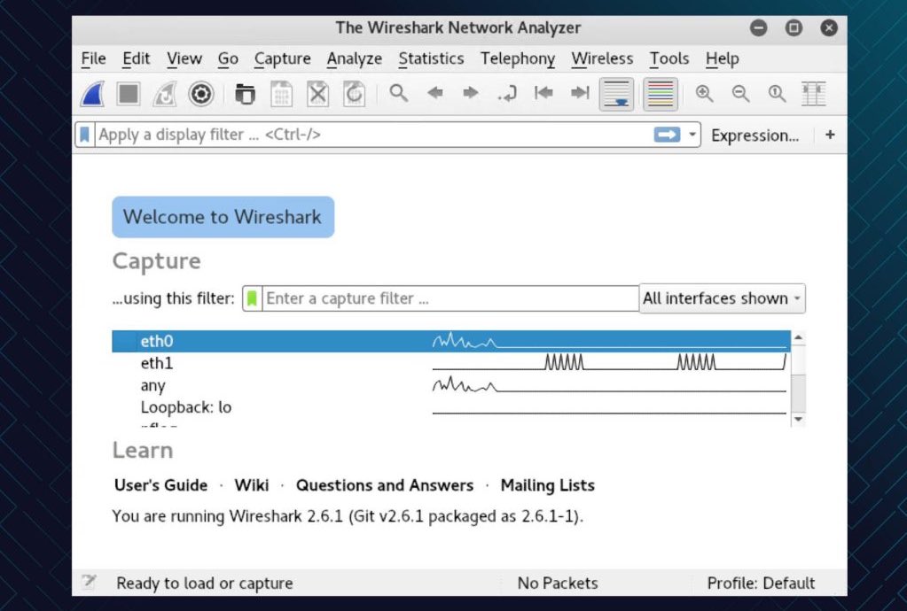Click status bar expert info icon
Screen dimensions: 907x611
(89, 581)
